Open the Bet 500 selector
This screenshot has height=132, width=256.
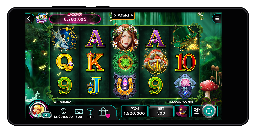tap(161, 111)
